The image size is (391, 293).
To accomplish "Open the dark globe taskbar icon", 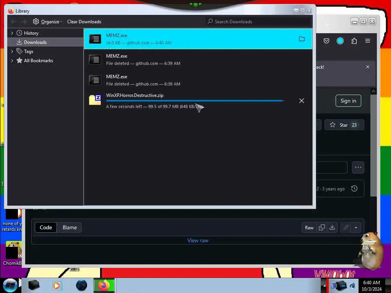I will coord(82,285).
